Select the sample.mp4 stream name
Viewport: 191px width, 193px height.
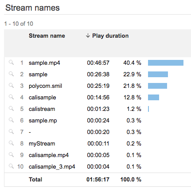point(44,63)
